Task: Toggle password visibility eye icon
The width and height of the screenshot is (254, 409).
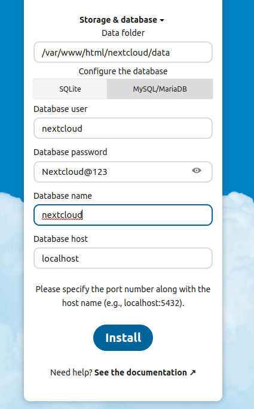Action: point(197,171)
